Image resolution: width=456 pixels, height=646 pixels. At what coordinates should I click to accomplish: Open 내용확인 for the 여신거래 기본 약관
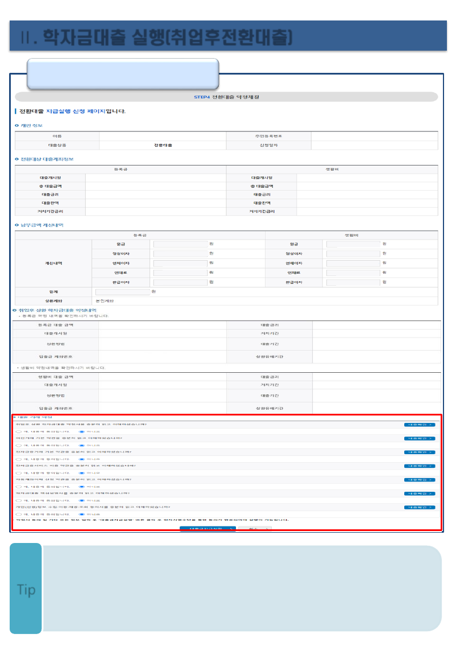420,438
